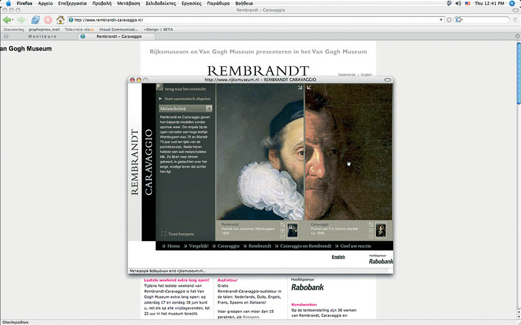Click the volume icon in menu bar
Screen dimensions: 521x325
(x=458, y=3)
